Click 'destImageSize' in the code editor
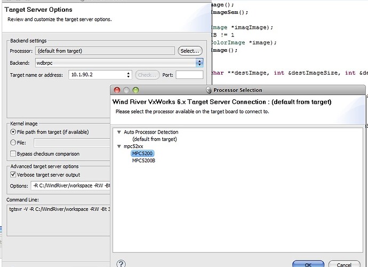The image size is (368, 267). [x=315, y=73]
